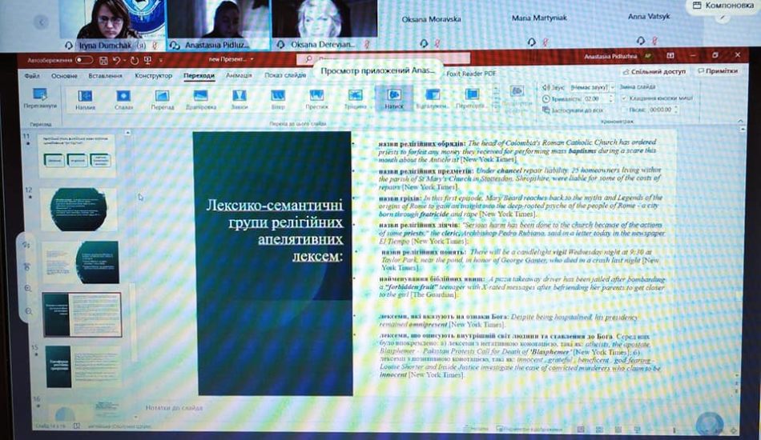Open the Конструктор ribbon tab

click(x=153, y=75)
